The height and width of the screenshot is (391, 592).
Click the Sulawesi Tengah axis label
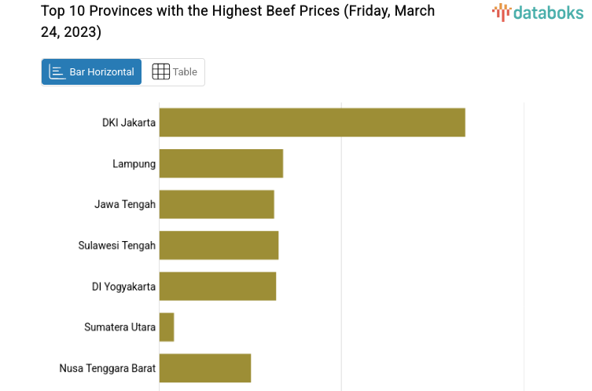(x=117, y=245)
